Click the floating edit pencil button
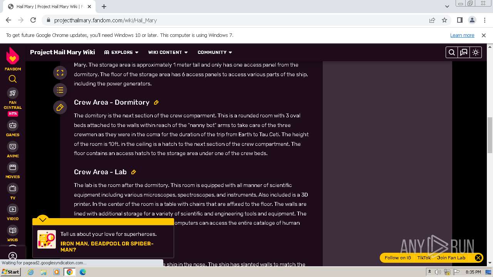The image size is (493, 277). coord(60,108)
